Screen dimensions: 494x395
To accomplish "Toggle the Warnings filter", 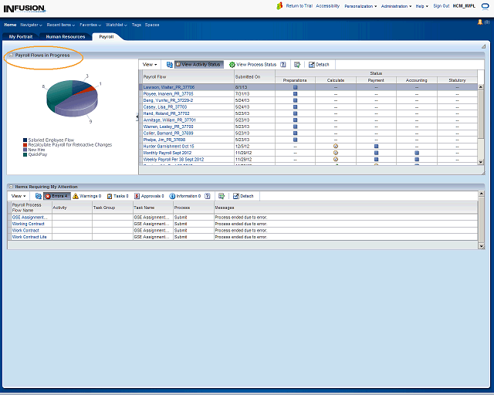I will point(87,196).
